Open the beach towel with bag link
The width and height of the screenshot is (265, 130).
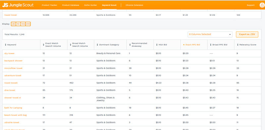pos(16,115)
